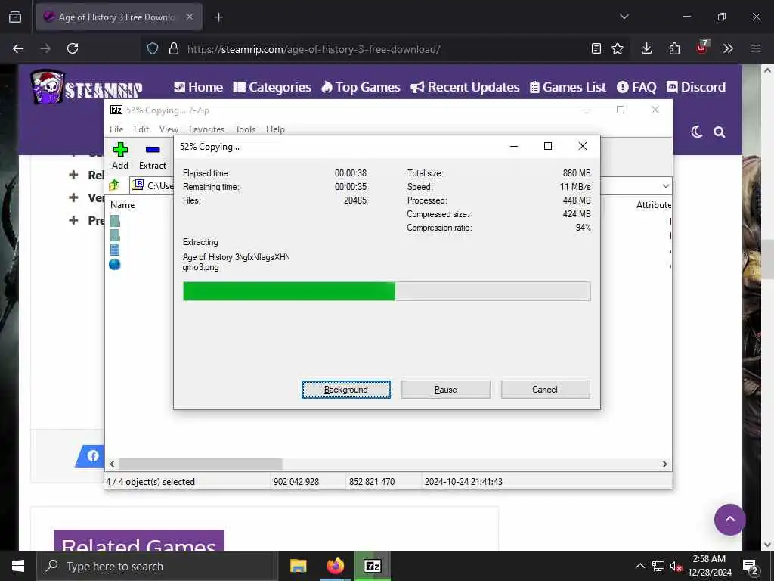Open the Categories link

coord(272,87)
